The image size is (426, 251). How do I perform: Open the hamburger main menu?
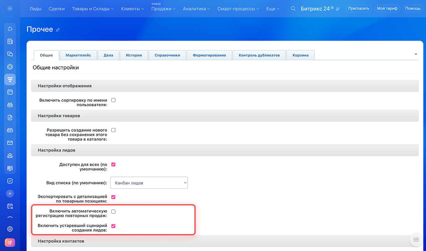pos(10,8)
